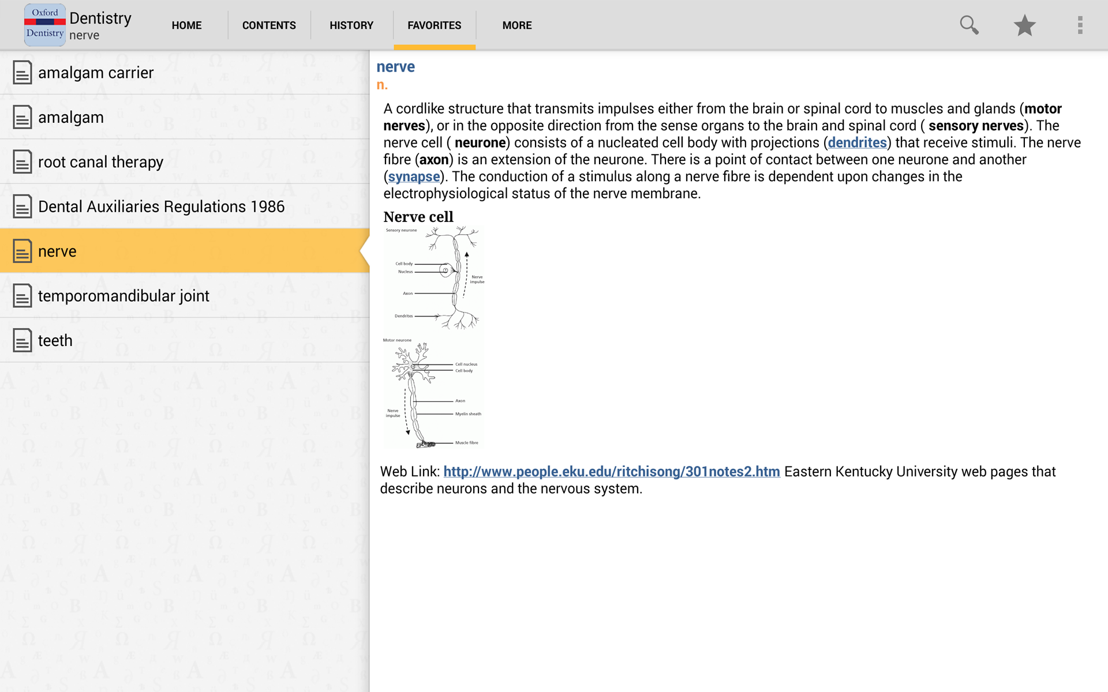1108x692 pixels.
Task: Open Dental Auxiliaries Regulations 1986 entry
Action: [185, 206]
